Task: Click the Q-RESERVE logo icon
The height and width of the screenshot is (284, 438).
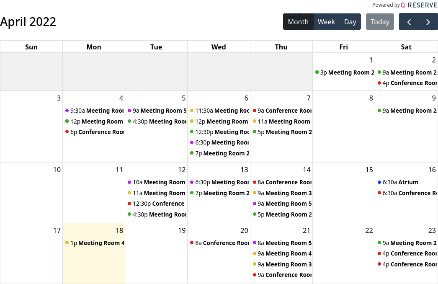Action: coord(403,5)
